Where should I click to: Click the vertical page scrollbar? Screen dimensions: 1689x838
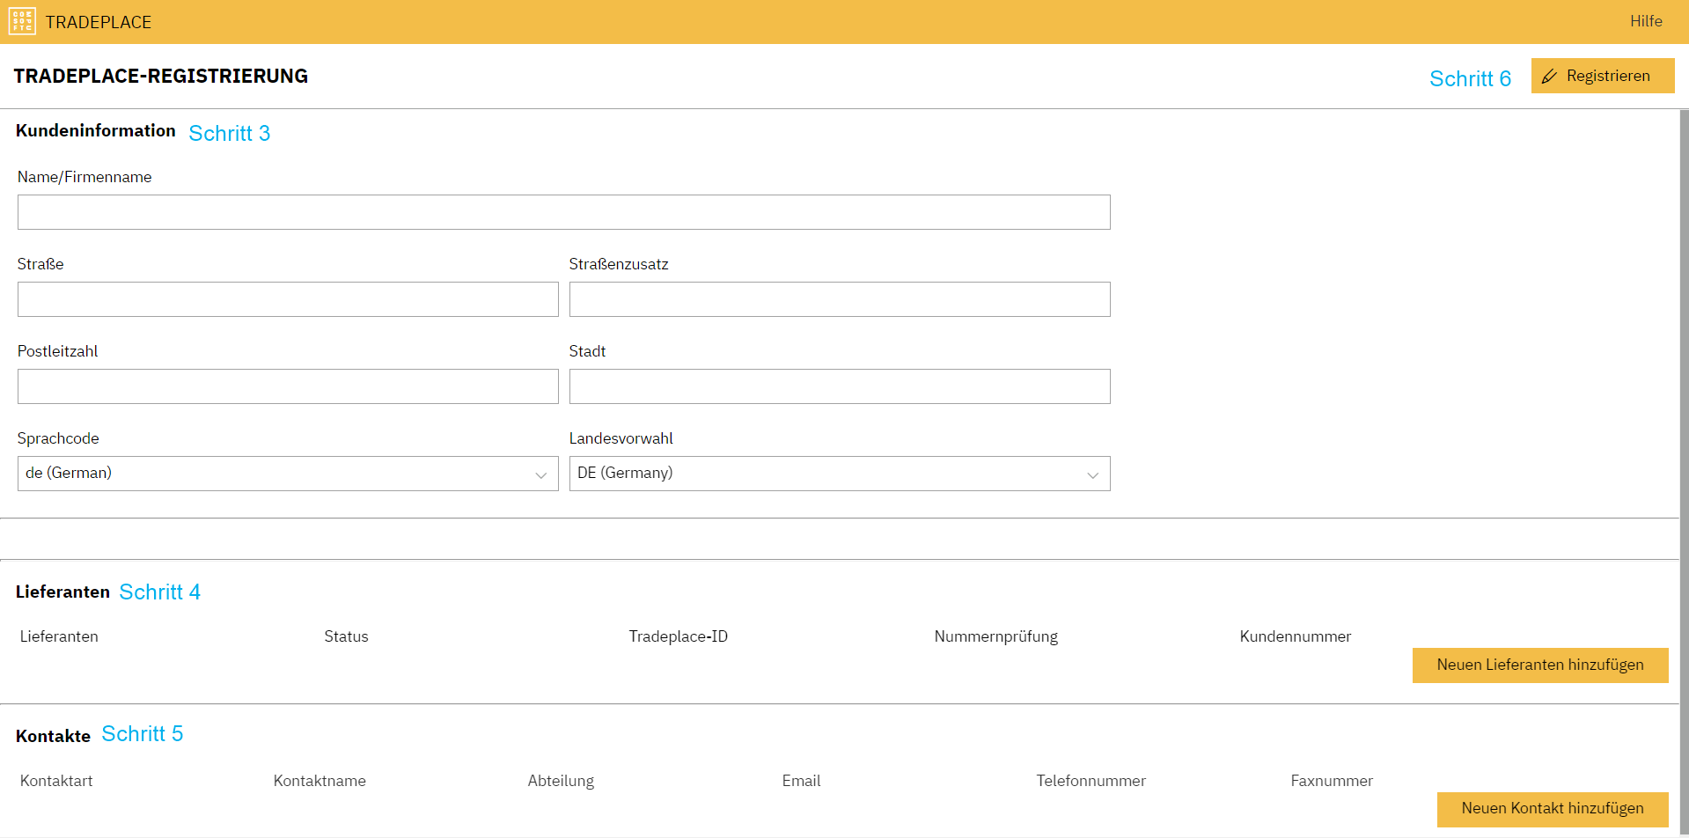[1684, 440]
